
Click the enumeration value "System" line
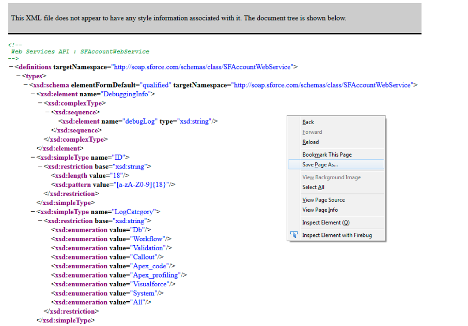coord(107,293)
